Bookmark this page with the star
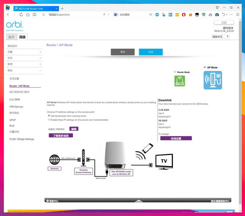Screen dimensions: 245x216 click(44, 15)
